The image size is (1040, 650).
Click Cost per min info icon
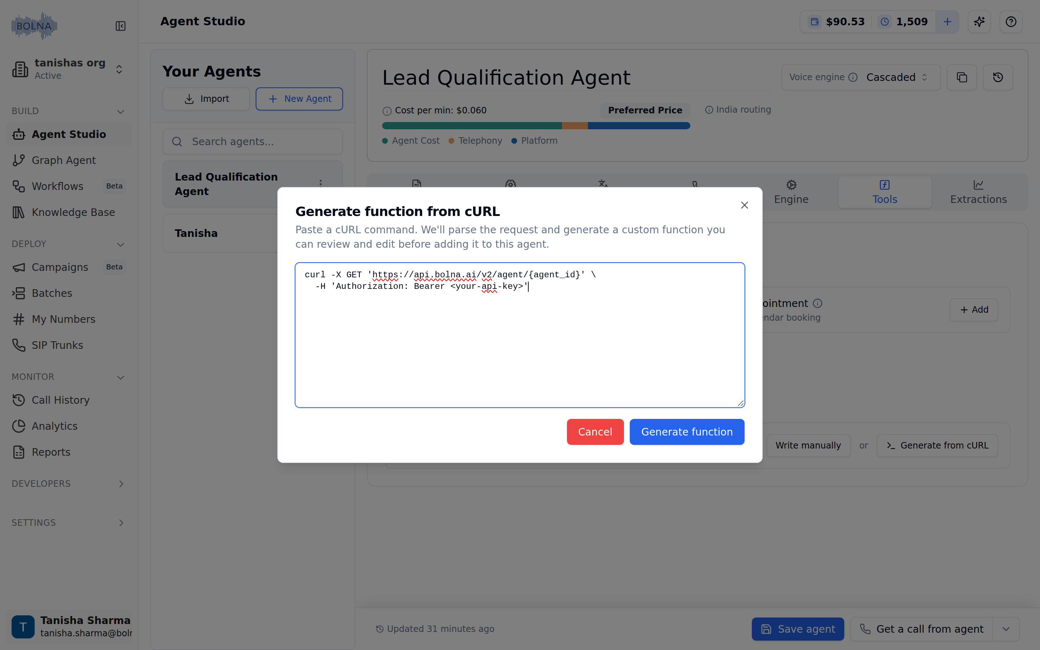[x=387, y=111]
